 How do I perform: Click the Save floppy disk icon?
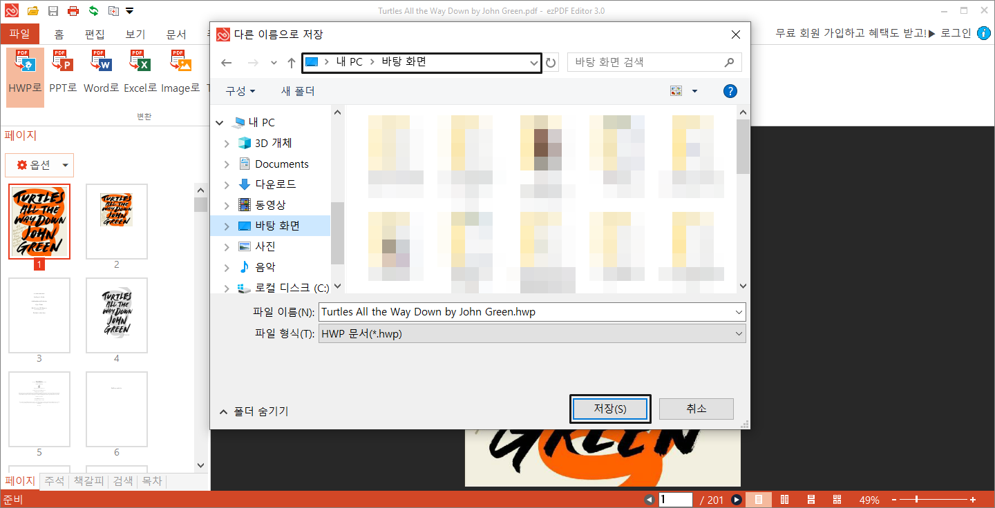coord(53,11)
